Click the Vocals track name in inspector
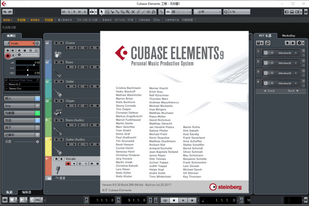Image resolution: width=309 pixels, height=206 pixels. (14, 43)
